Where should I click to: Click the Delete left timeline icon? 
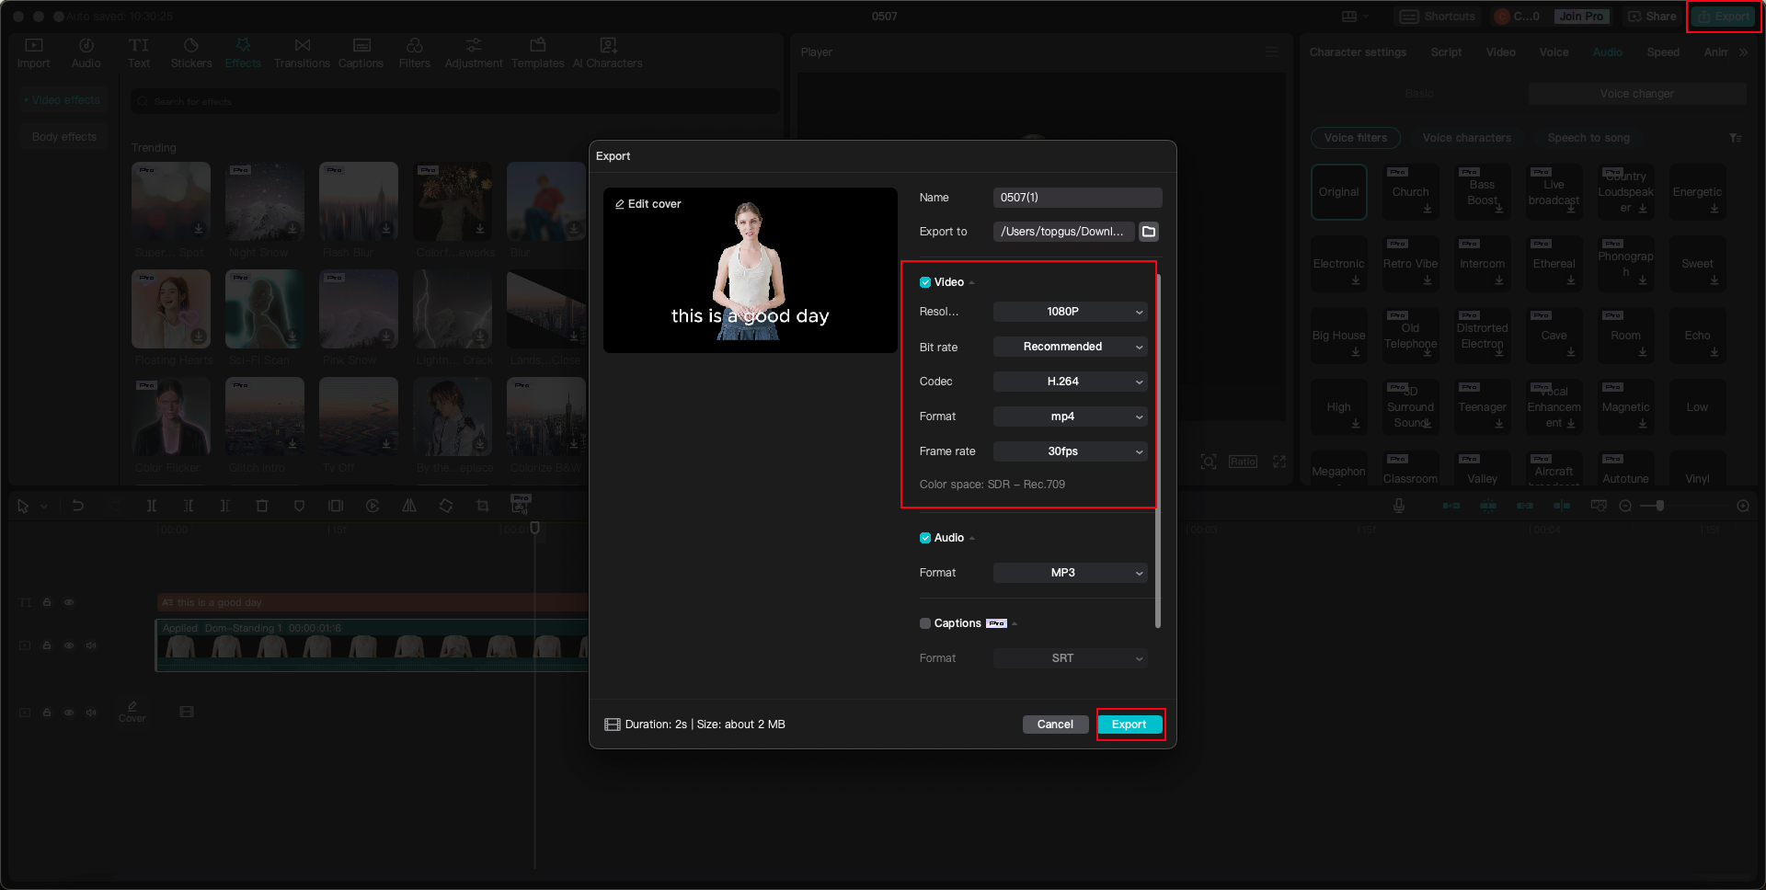189,506
